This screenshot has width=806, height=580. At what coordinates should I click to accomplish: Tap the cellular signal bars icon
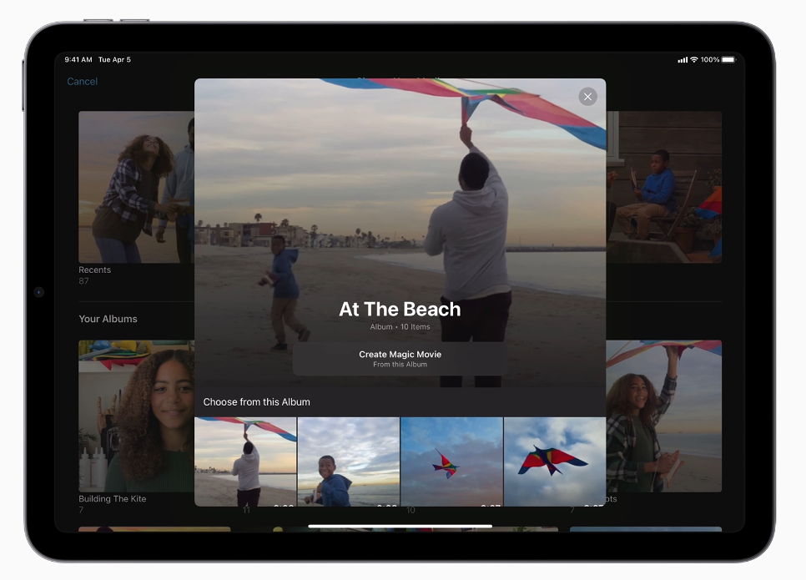coord(683,60)
